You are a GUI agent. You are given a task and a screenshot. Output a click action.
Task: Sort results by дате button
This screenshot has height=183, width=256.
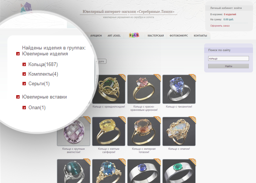[101, 61]
